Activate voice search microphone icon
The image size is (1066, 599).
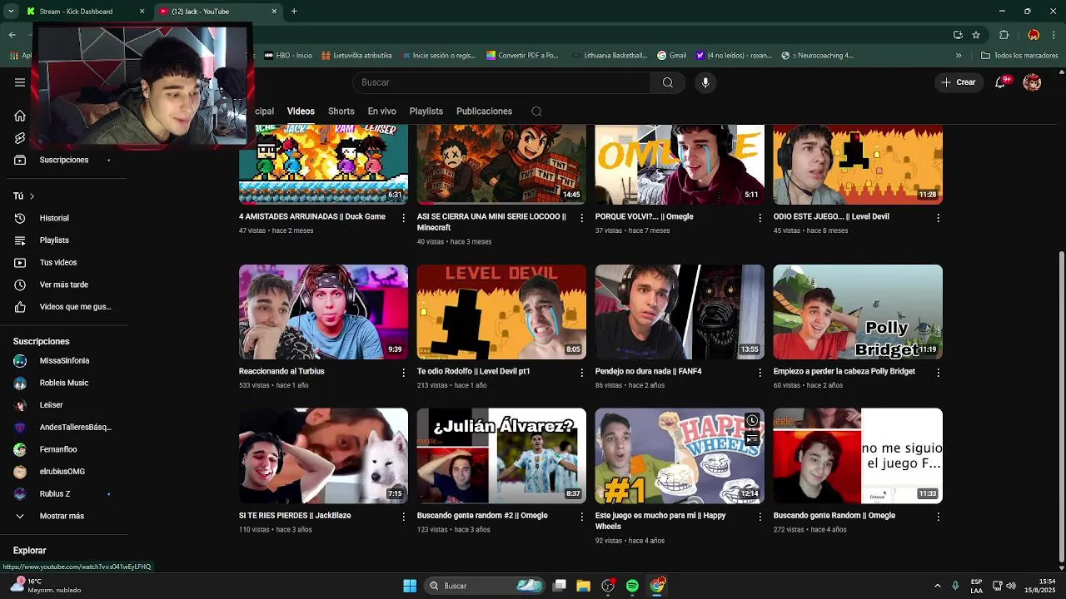click(x=705, y=82)
